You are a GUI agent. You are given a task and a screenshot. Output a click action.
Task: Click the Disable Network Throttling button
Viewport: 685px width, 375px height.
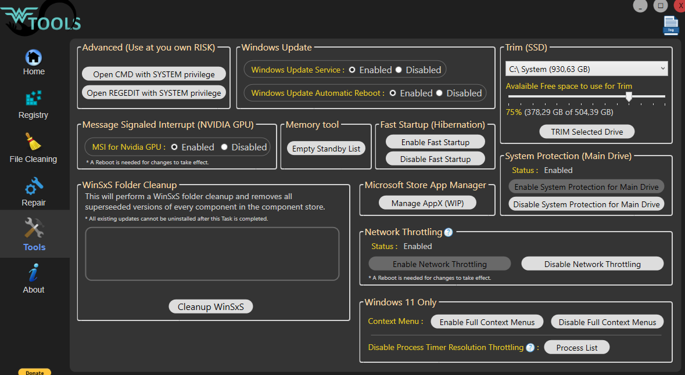click(x=593, y=264)
